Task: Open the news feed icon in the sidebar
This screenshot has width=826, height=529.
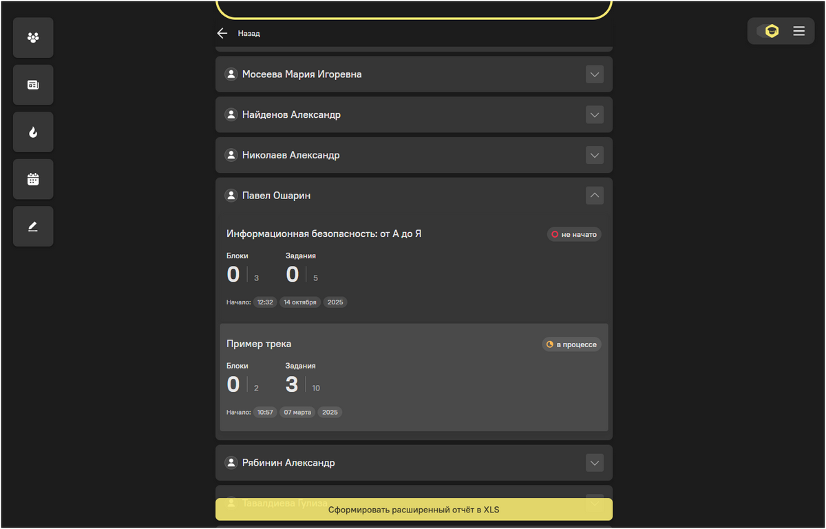Action: pyautogui.click(x=32, y=84)
